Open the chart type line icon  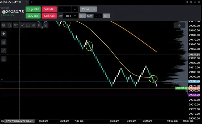pos(22,25)
